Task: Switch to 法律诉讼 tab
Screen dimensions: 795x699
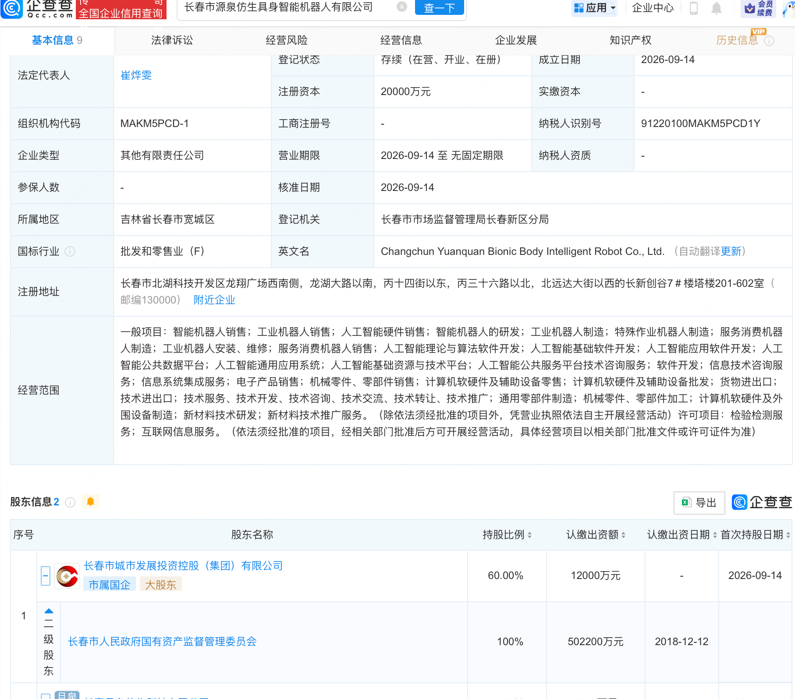Action: tap(172, 40)
